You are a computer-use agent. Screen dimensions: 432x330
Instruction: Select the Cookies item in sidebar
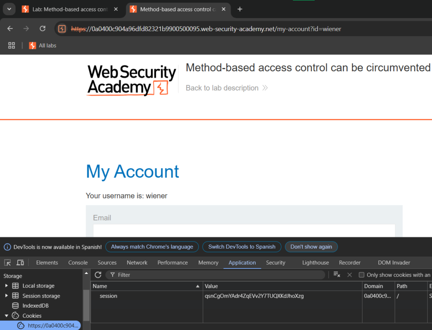[x=32, y=316]
